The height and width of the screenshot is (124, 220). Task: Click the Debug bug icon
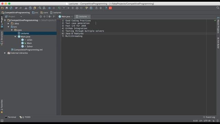pos(73,8)
